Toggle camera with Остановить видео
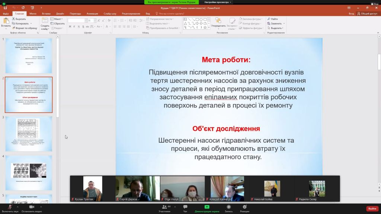381x214 pixels. point(31,207)
